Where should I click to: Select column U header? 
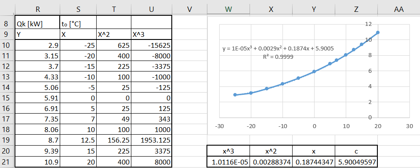point(151,9)
